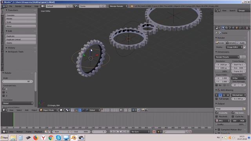Open the File menu
The width and height of the screenshot is (251, 141).
pyautogui.click(x=11, y=6)
